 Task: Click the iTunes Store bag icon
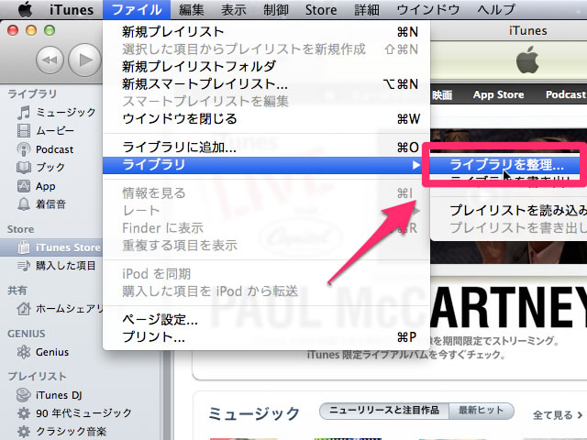click(x=24, y=247)
